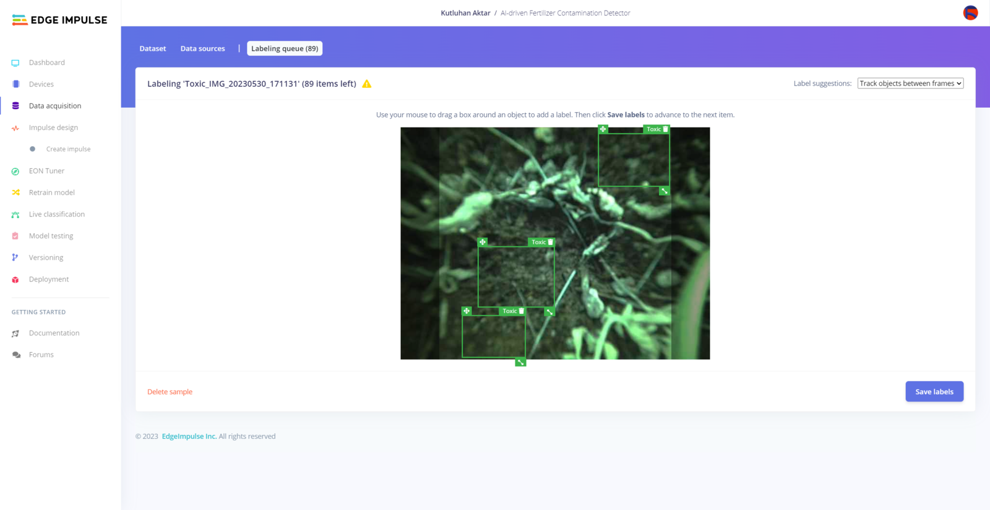Screen dimensions: 990x510
Task: Open EON Tuner page
Action: pos(46,171)
